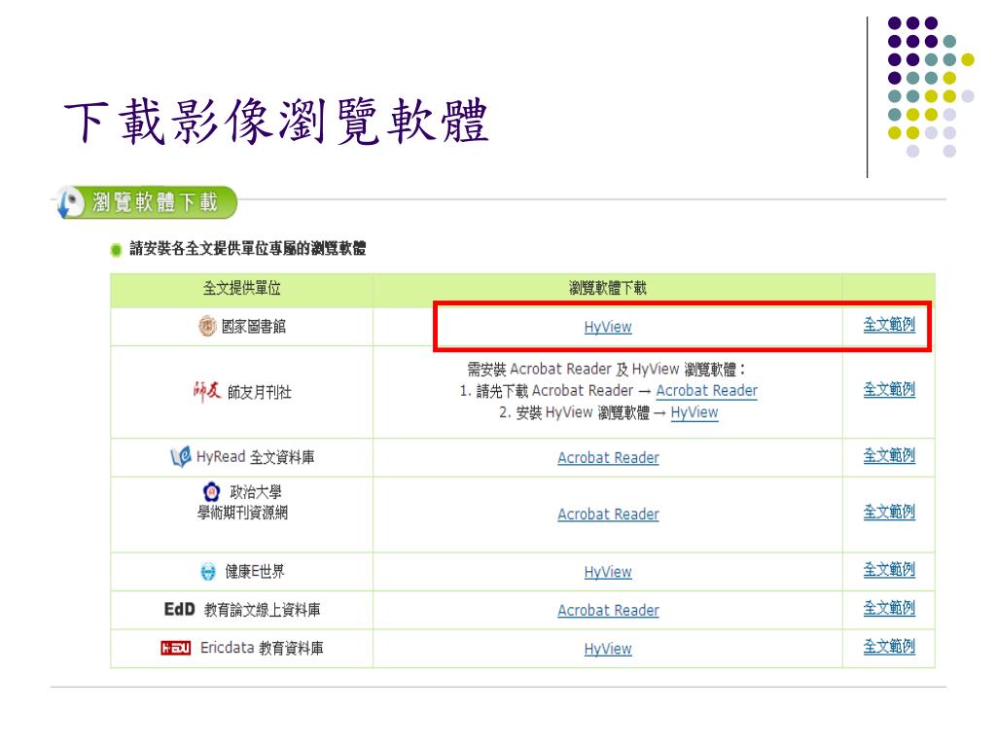This screenshot has height=747, width=996.
Task: Open 全文範例 link for 健康E世界
Action: (889, 570)
